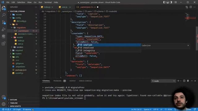Maximize the panel with the up chevron
The image size is (198, 111).
click(x=192, y=81)
